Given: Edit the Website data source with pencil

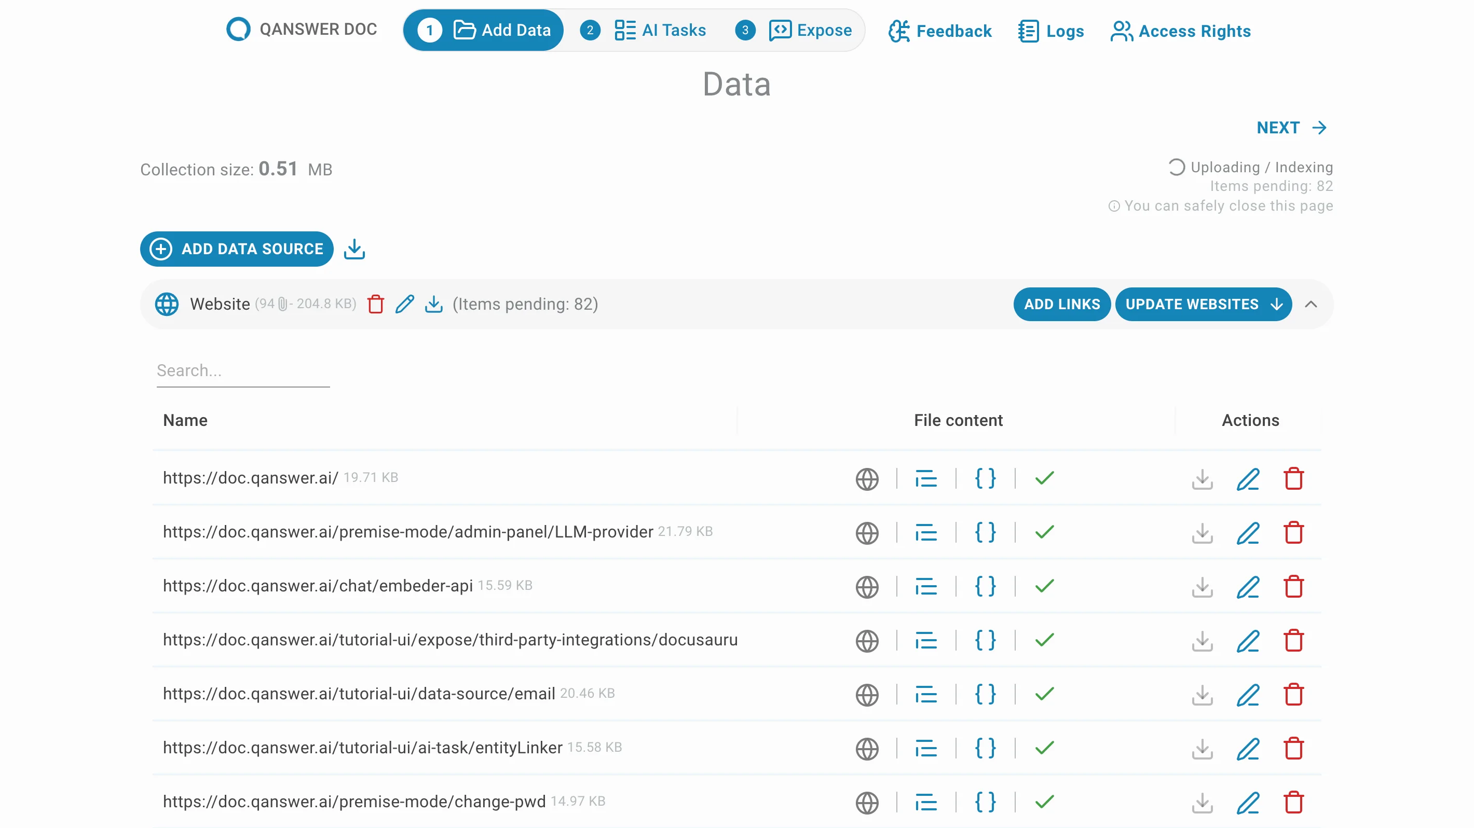Looking at the screenshot, I should (404, 304).
